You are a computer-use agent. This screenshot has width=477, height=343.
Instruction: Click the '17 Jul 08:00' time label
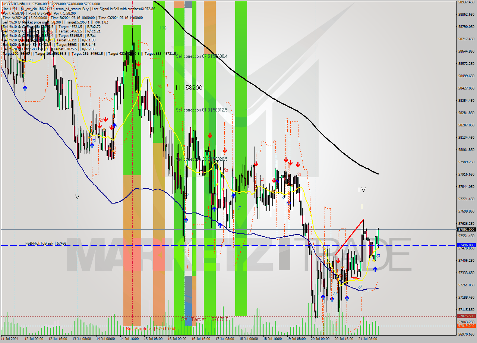point(225,339)
